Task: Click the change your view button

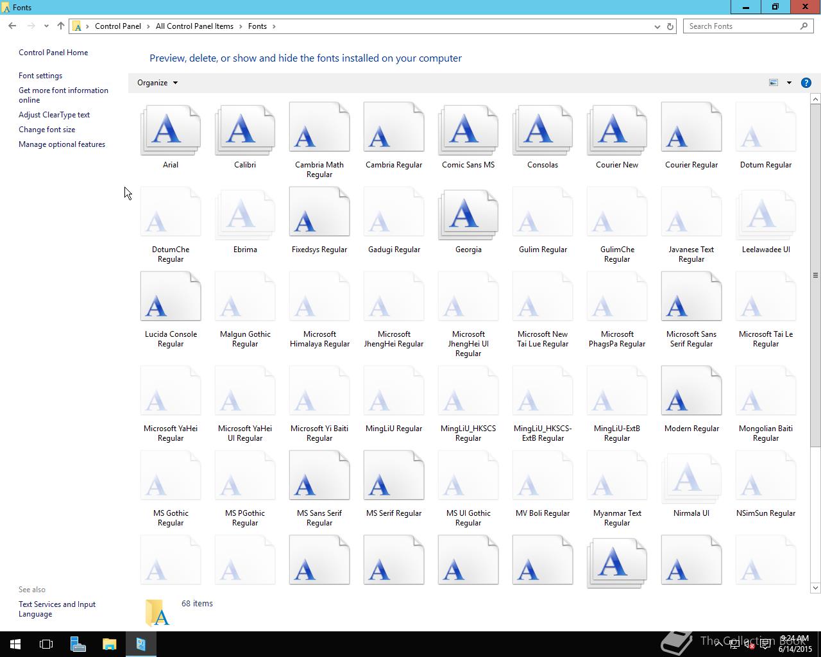Action: pos(774,83)
